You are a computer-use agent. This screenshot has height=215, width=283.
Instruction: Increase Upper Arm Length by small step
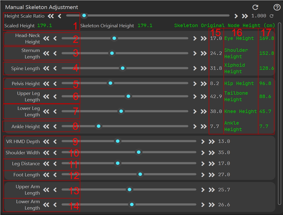203,190
